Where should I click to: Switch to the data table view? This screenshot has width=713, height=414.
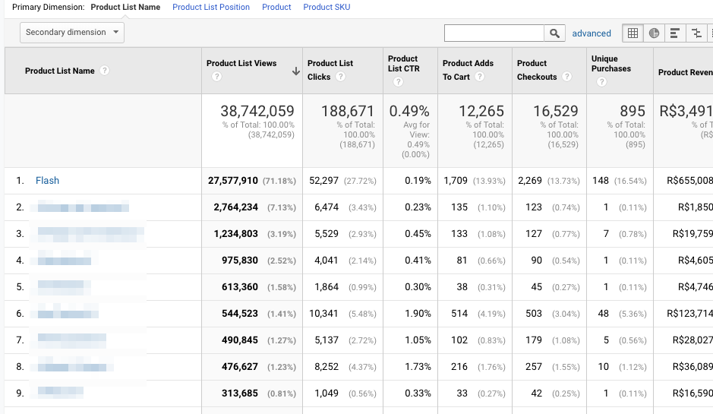click(632, 33)
